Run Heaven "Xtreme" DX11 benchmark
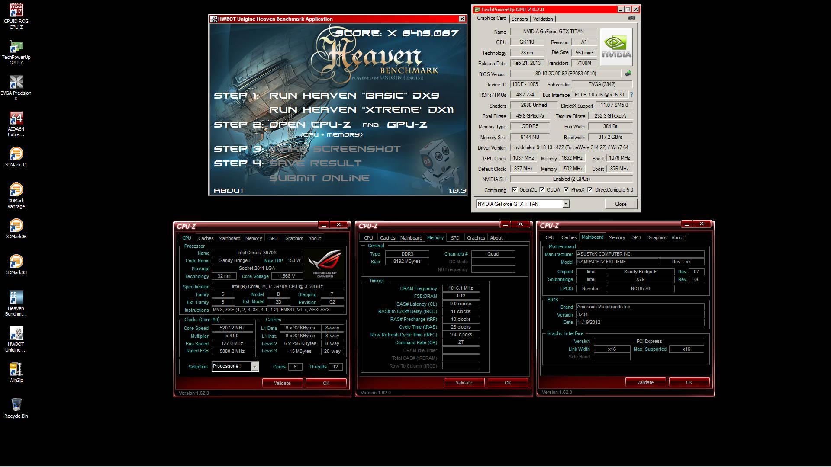 (x=361, y=110)
